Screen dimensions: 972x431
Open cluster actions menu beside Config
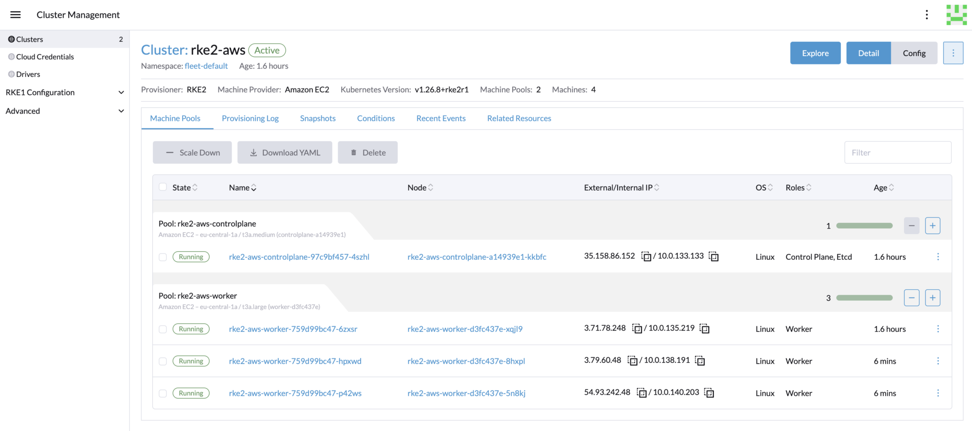pyautogui.click(x=953, y=53)
